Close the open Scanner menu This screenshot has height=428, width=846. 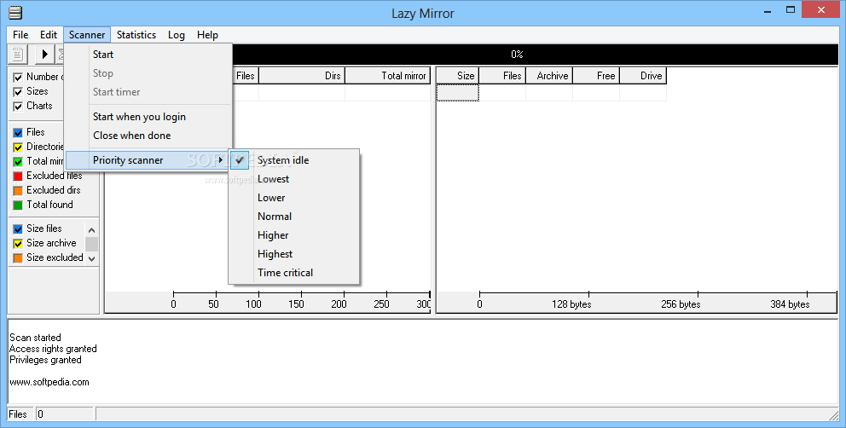click(x=87, y=35)
